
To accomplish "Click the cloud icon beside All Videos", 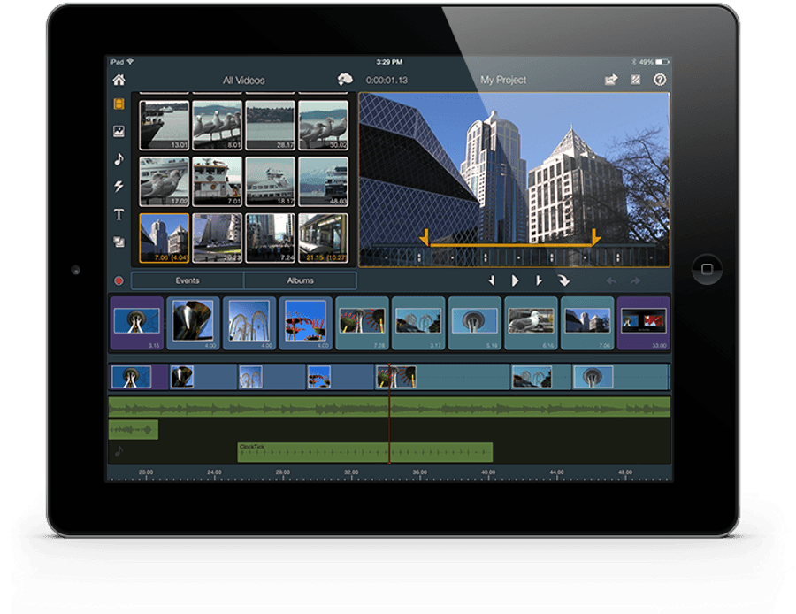I will (x=345, y=80).
